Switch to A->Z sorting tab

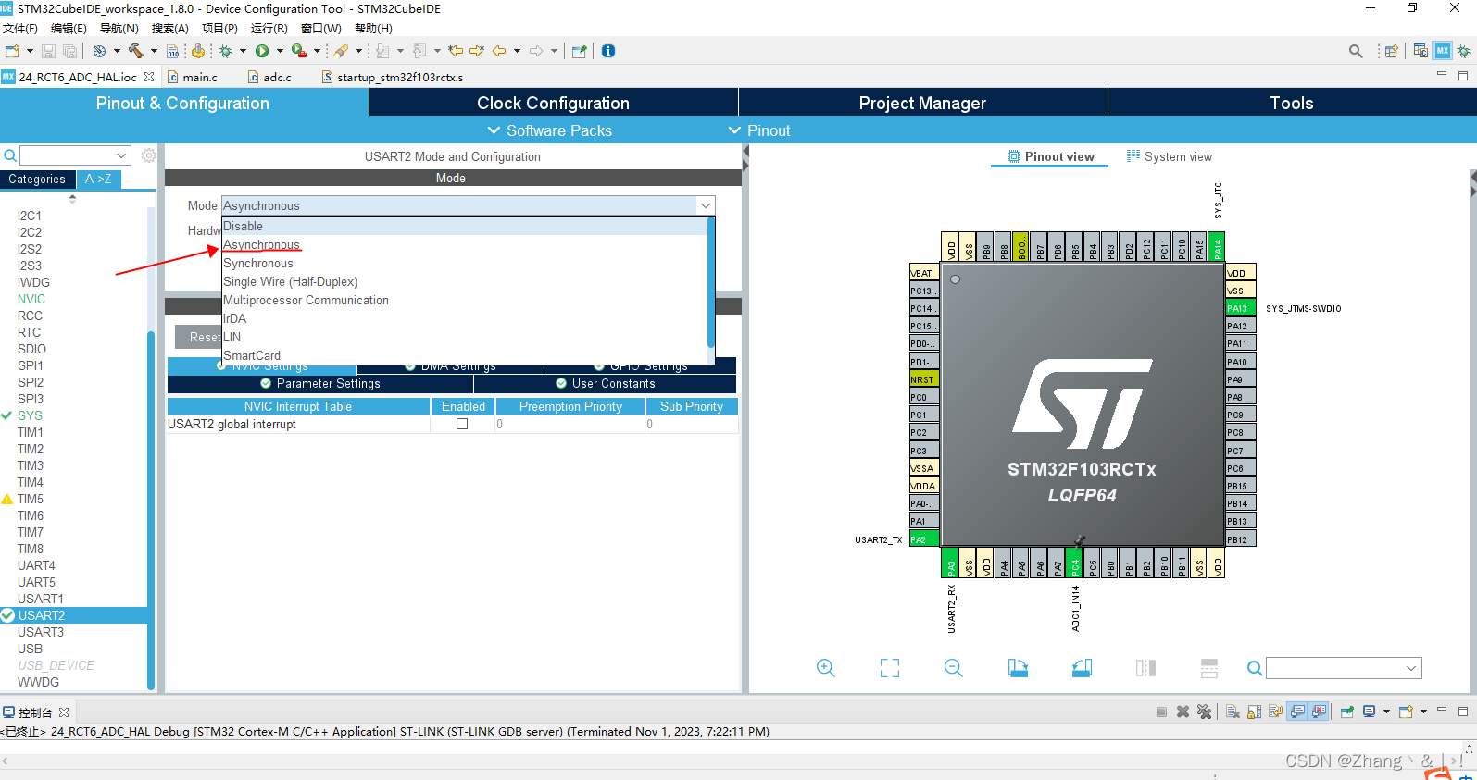tap(98, 179)
